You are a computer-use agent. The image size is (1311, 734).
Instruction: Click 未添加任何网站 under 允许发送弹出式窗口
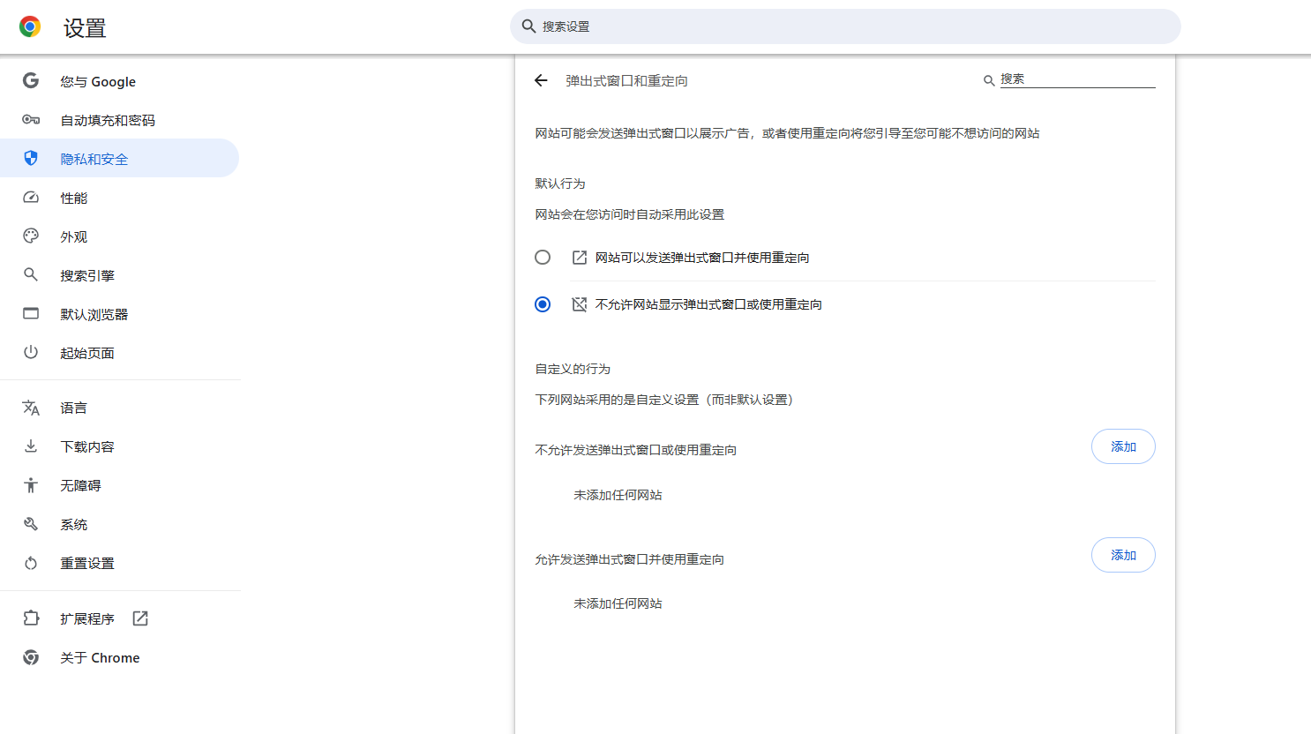(618, 603)
